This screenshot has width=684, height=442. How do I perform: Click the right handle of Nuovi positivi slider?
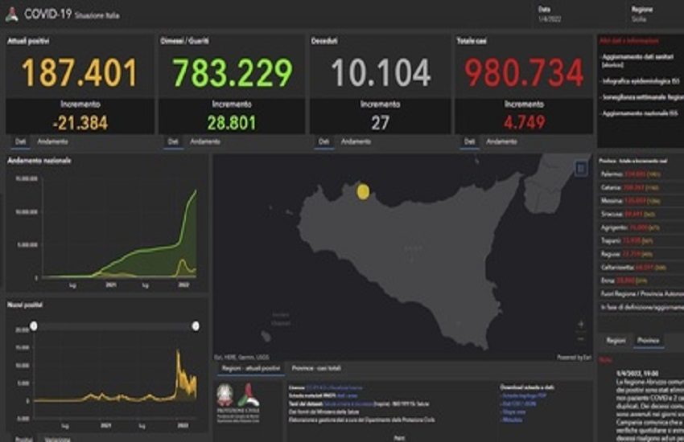[x=196, y=325]
